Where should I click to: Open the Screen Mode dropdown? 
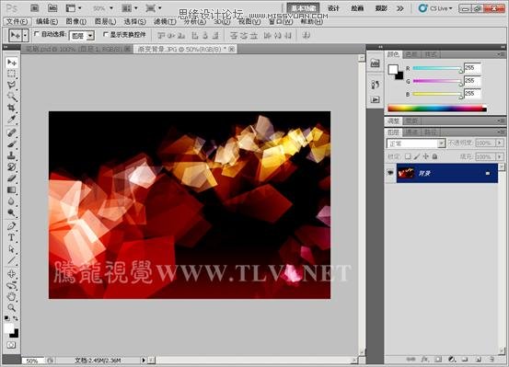(154, 8)
